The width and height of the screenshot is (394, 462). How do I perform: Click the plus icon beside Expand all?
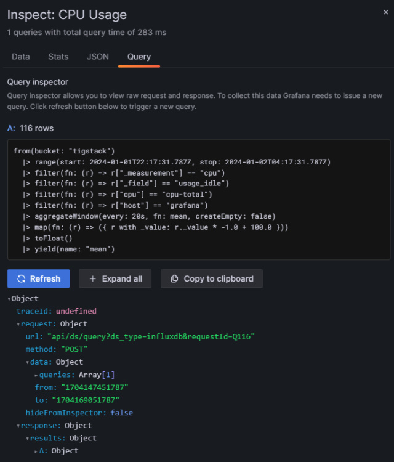tap(92, 278)
